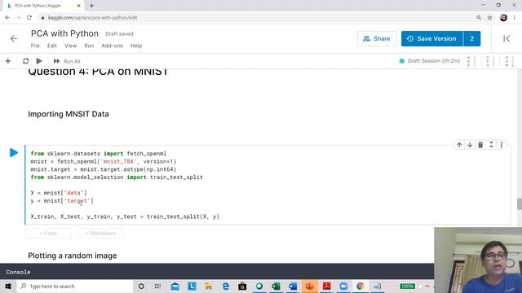Share the notebook
This screenshot has width=522, height=293.
377,38
